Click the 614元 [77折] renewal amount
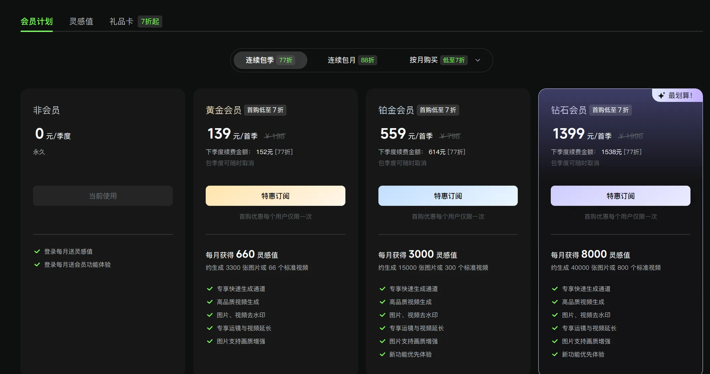The height and width of the screenshot is (374, 710). click(x=447, y=152)
